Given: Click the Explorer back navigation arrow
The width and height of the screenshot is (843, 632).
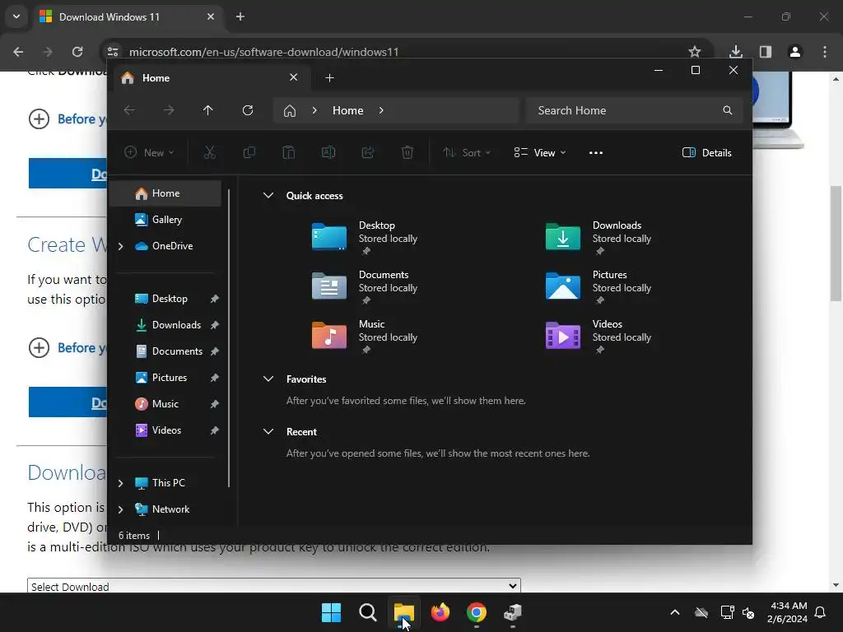Looking at the screenshot, I should 129,110.
